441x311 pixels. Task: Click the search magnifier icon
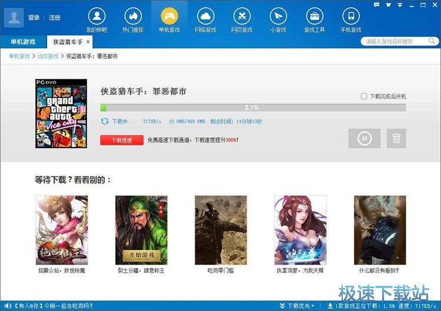click(432, 41)
